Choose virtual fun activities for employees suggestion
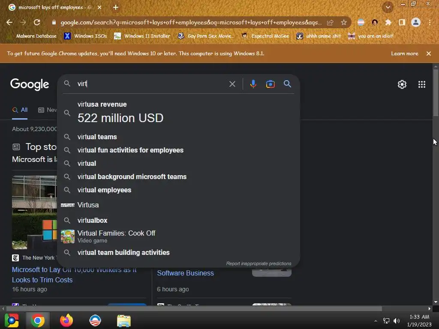 point(178,150)
